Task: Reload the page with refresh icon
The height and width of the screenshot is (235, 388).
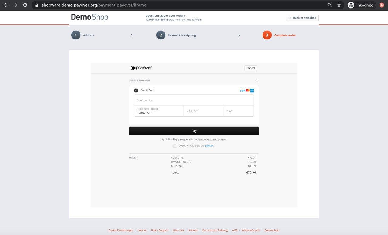Action: [x=25, y=5]
